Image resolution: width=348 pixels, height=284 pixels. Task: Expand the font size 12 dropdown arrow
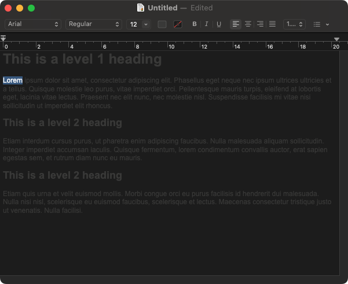click(x=145, y=24)
